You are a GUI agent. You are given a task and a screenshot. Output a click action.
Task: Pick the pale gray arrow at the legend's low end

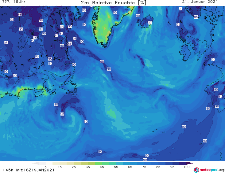pyautogui.click(x=35, y=163)
